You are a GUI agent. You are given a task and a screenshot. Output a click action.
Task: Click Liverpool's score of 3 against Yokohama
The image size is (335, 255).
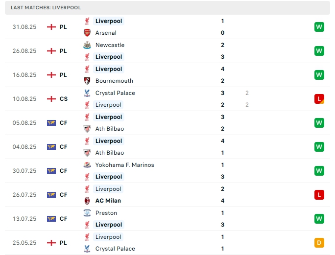(x=222, y=177)
